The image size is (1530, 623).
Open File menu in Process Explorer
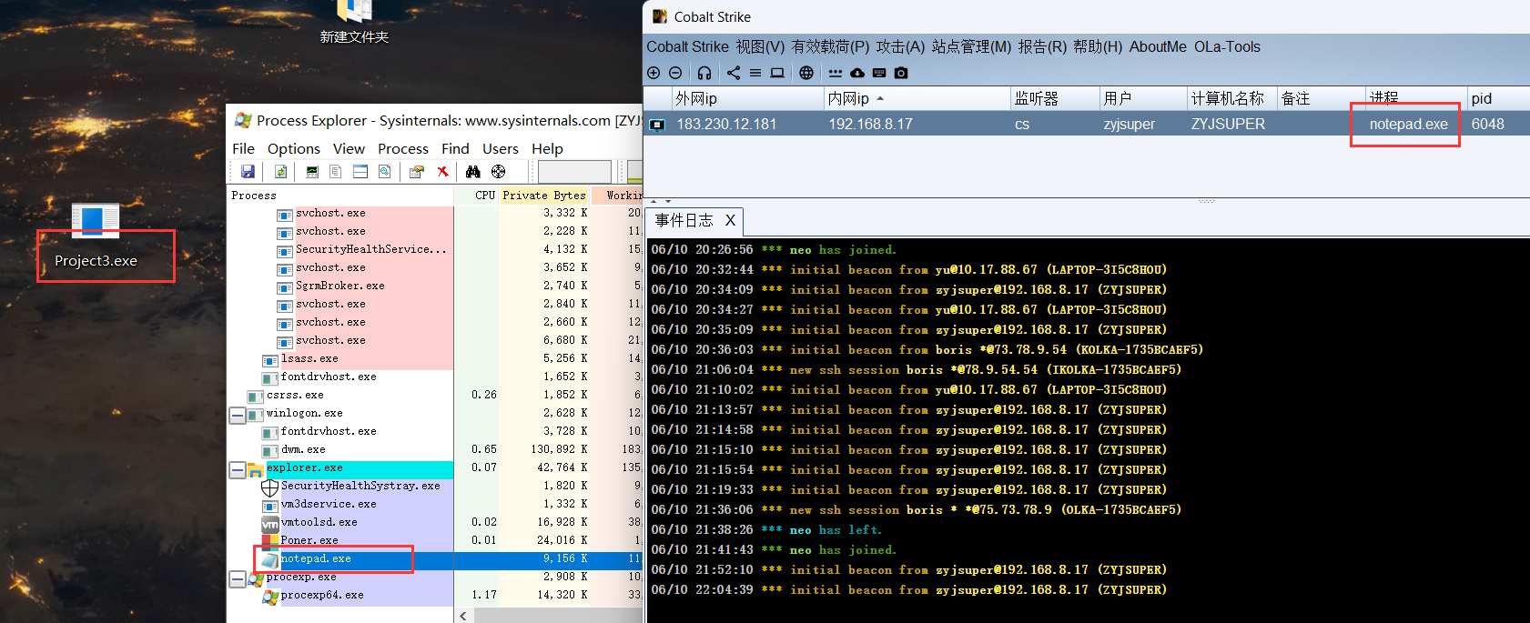click(x=243, y=148)
